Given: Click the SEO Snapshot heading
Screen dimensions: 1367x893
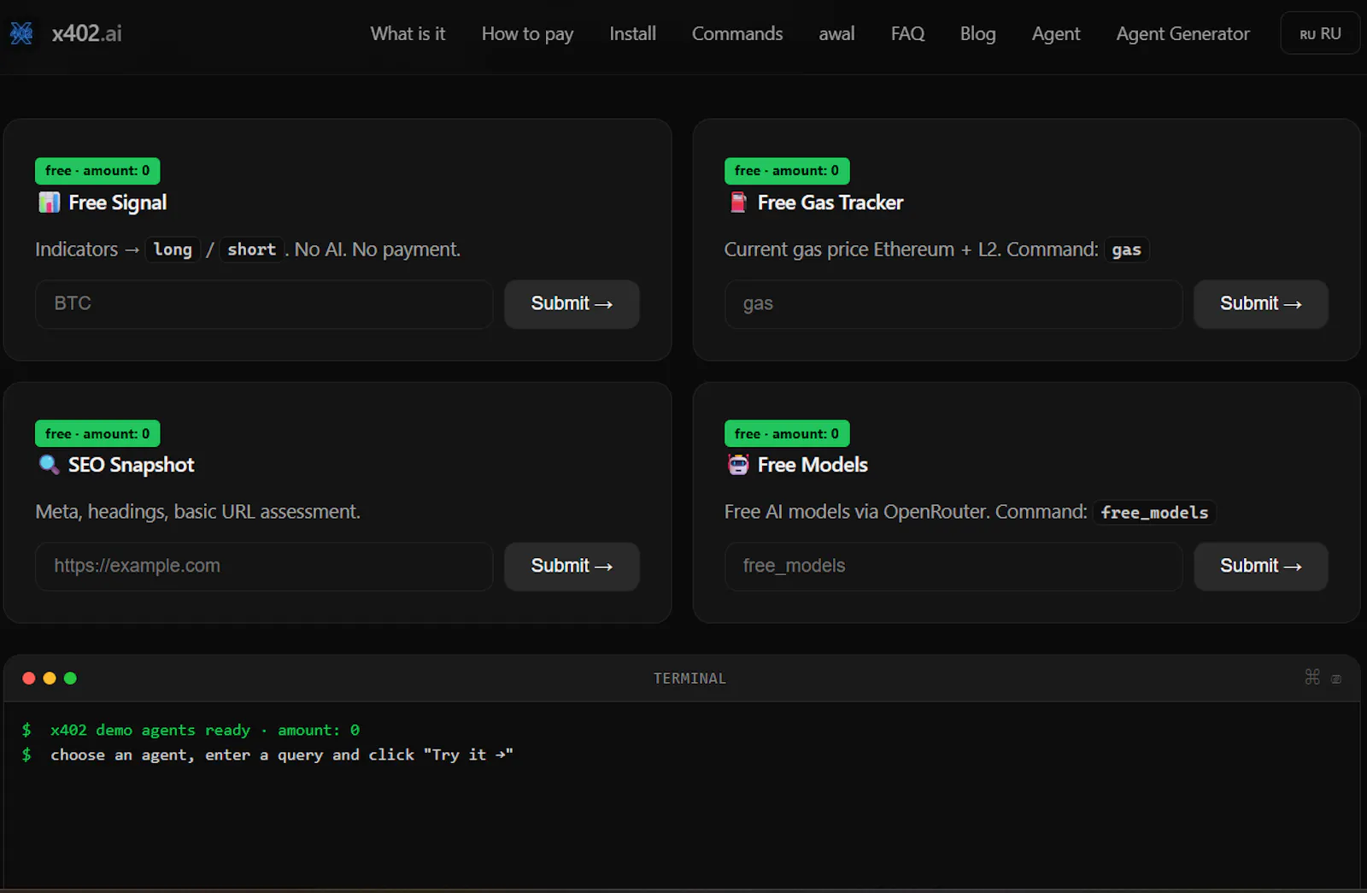Looking at the screenshot, I should pyautogui.click(x=131, y=465).
